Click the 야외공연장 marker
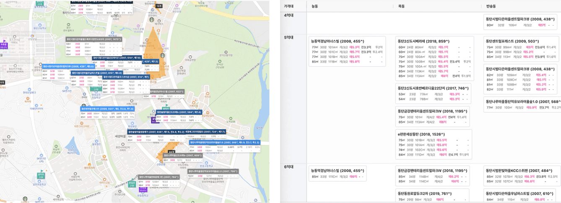The width and height of the screenshot is (561, 203). [190, 57]
